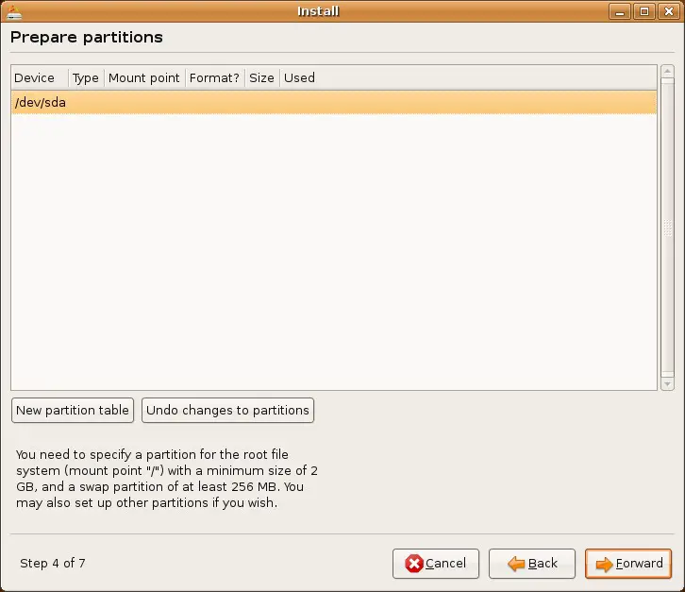Click the New partition table button
Screen dimensions: 685x592
(x=73, y=410)
